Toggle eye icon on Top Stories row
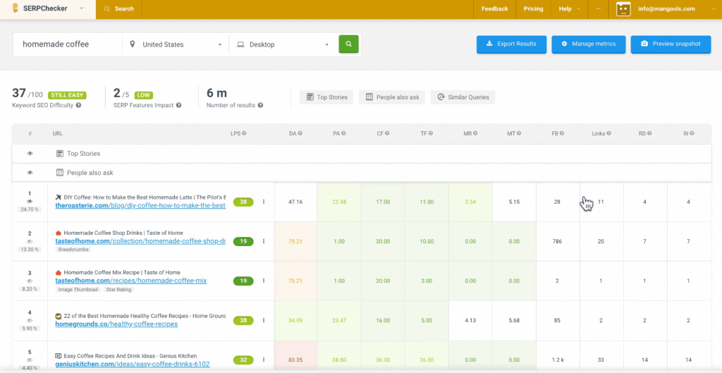722x373 pixels. coord(30,153)
